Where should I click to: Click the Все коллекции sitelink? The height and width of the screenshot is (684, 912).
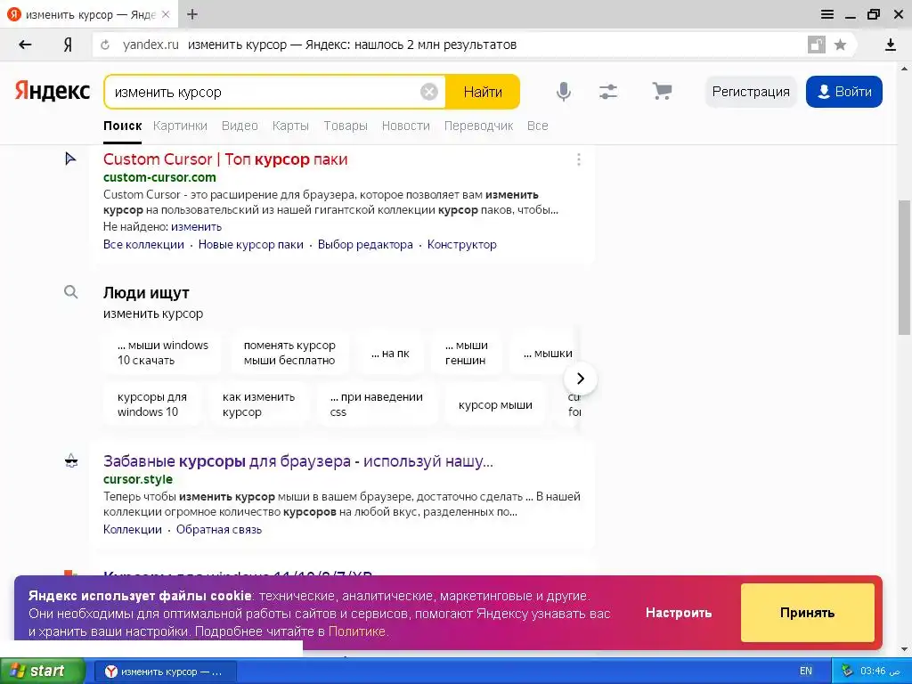click(143, 244)
